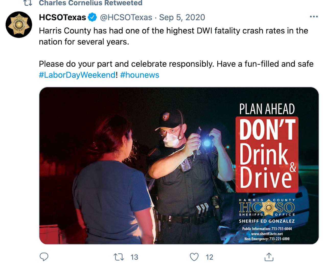The image size is (327, 268).
Task: Open the @HCSOTexas handle
Action: pos(126,17)
